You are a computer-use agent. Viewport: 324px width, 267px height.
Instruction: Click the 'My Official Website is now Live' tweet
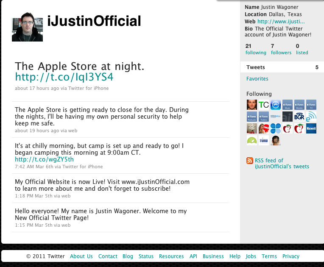(102, 185)
